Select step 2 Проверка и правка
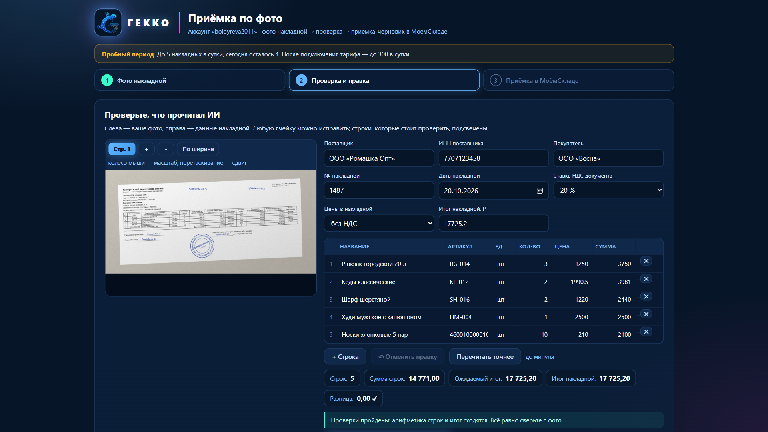 384,80
